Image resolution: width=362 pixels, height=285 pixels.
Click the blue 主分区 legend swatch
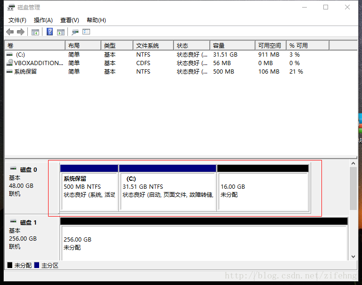tap(36, 265)
